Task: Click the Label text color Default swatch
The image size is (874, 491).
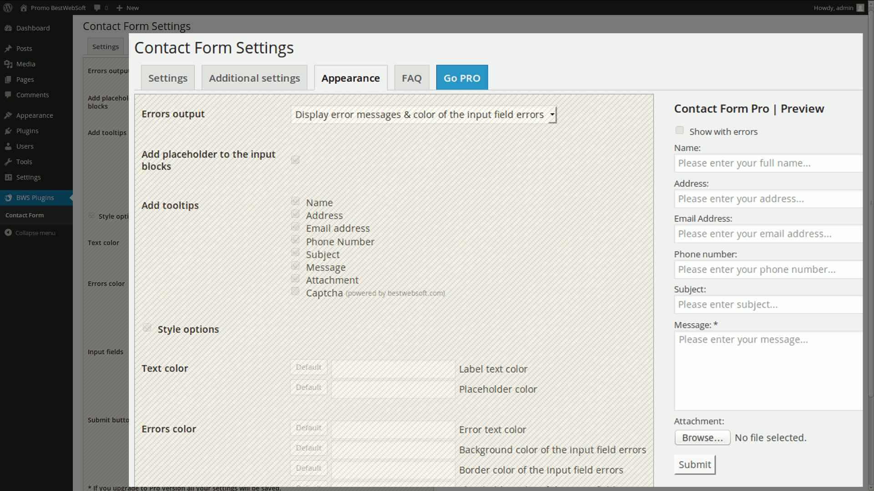Action: [x=309, y=367]
